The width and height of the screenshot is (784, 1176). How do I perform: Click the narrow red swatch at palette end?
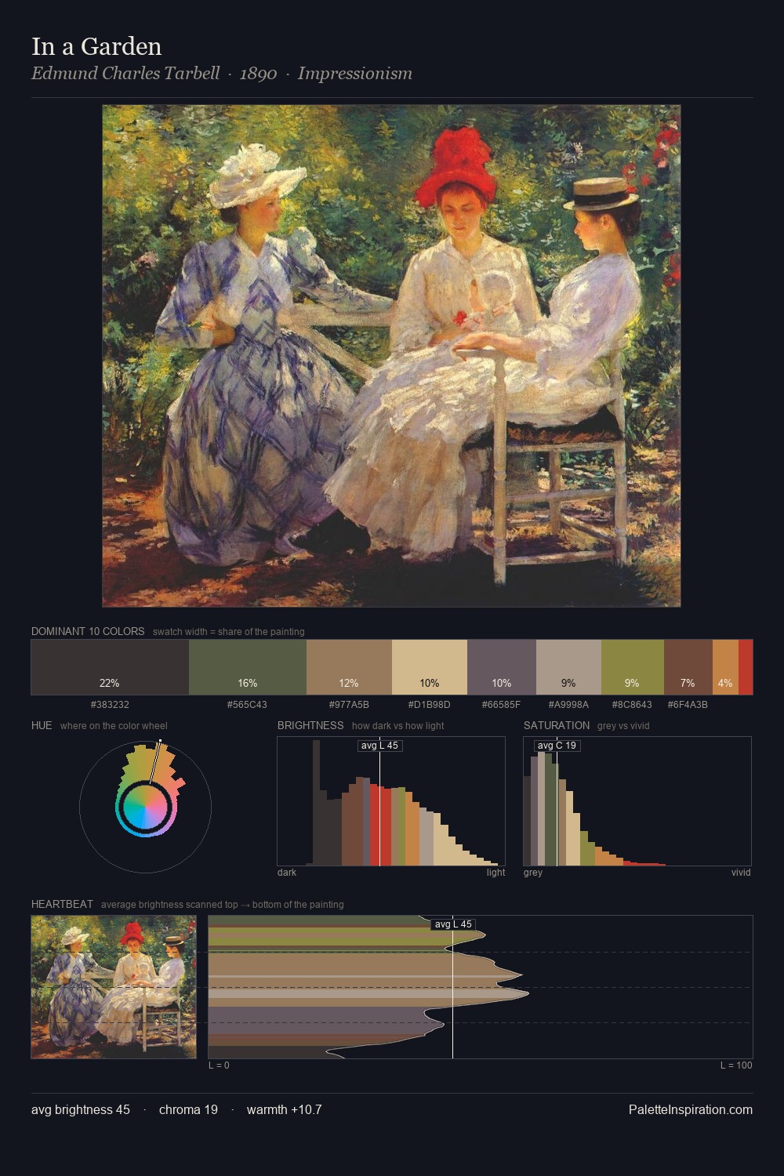[x=746, y=667]
